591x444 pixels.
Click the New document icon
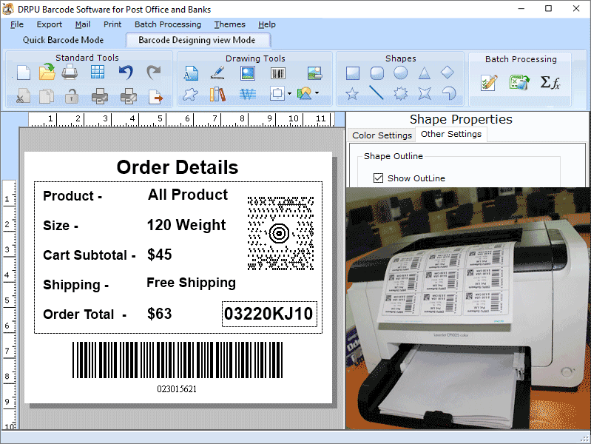(x=24, y=73)
